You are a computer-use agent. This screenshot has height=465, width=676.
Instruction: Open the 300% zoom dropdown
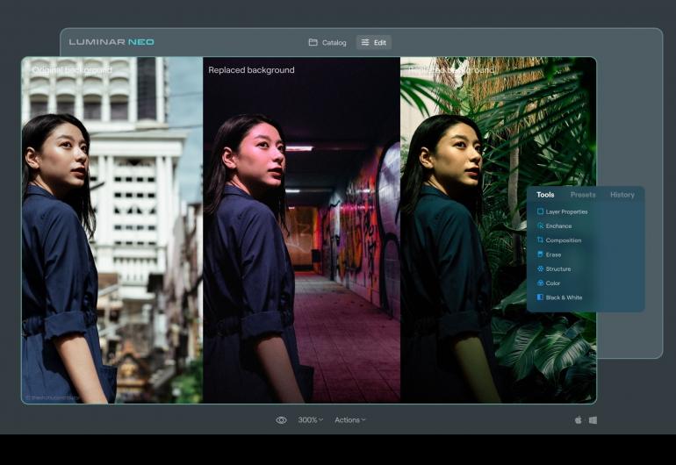tap(310, 420)
